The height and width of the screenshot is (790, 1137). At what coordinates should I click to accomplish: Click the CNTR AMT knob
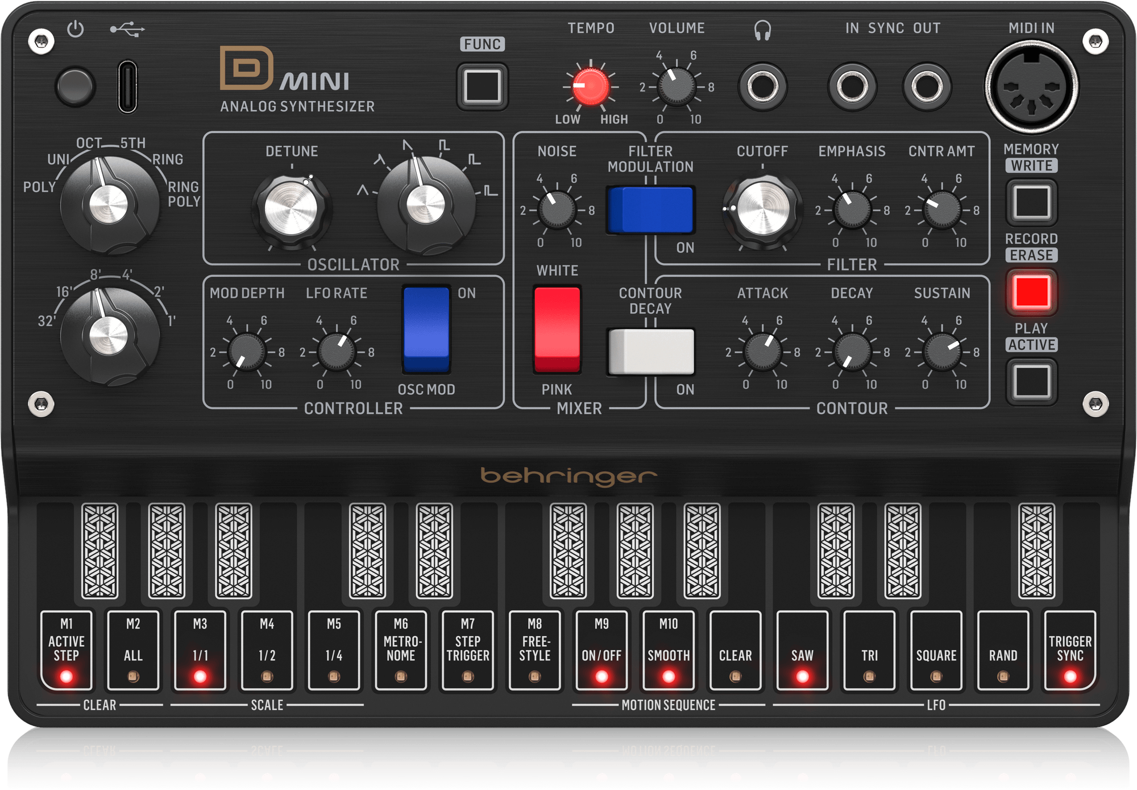[942, 210]
